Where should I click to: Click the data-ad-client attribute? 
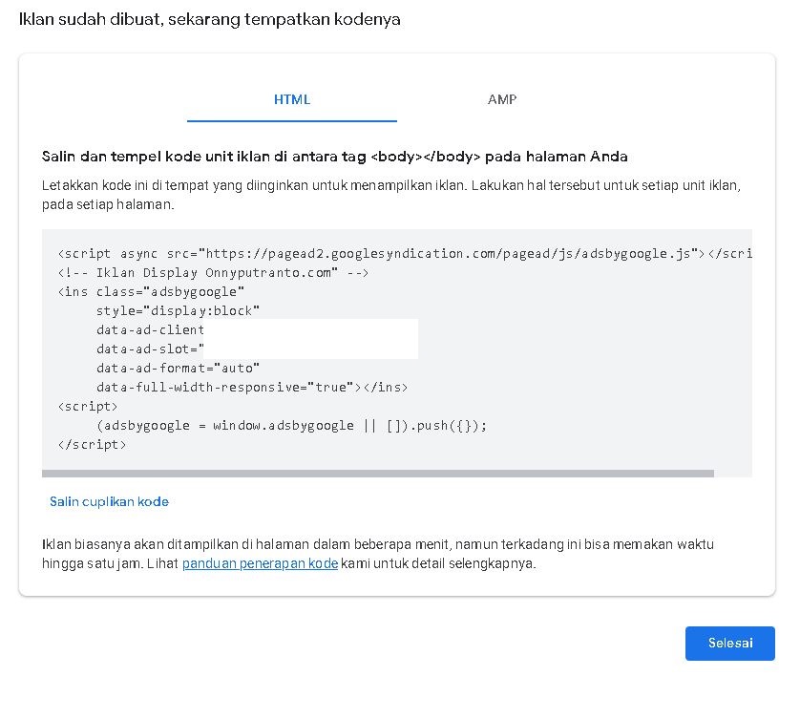click(149, 329)
